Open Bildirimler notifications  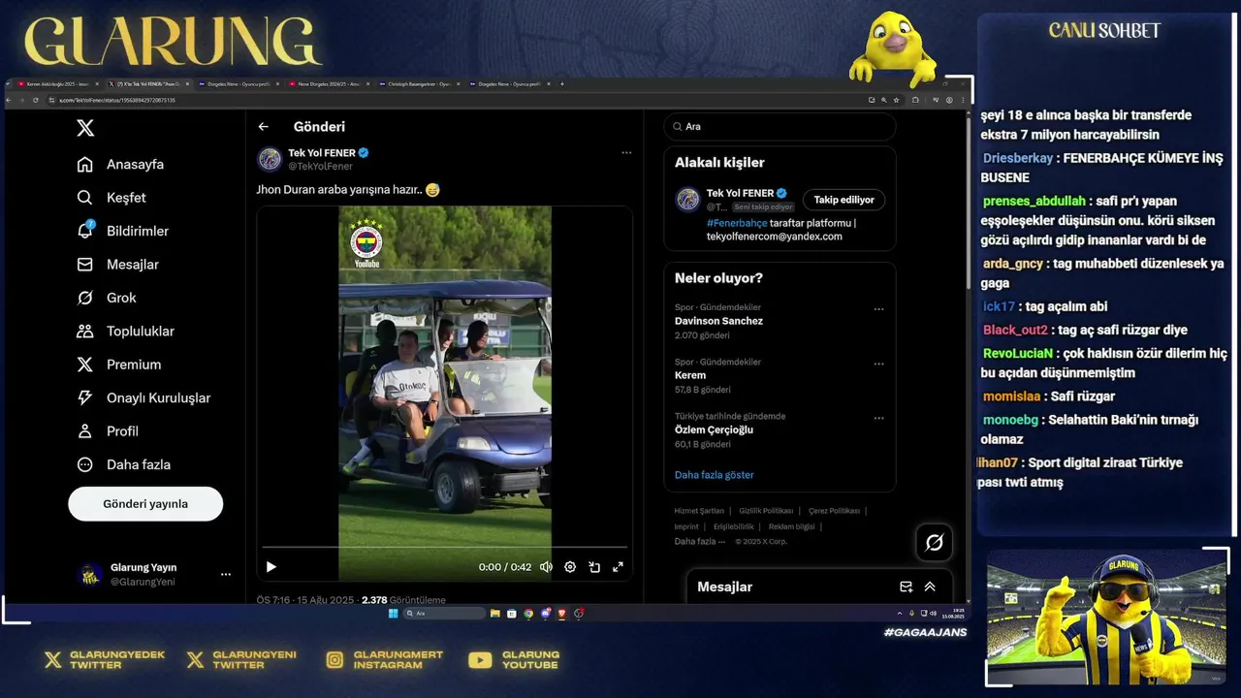(123, 231)
